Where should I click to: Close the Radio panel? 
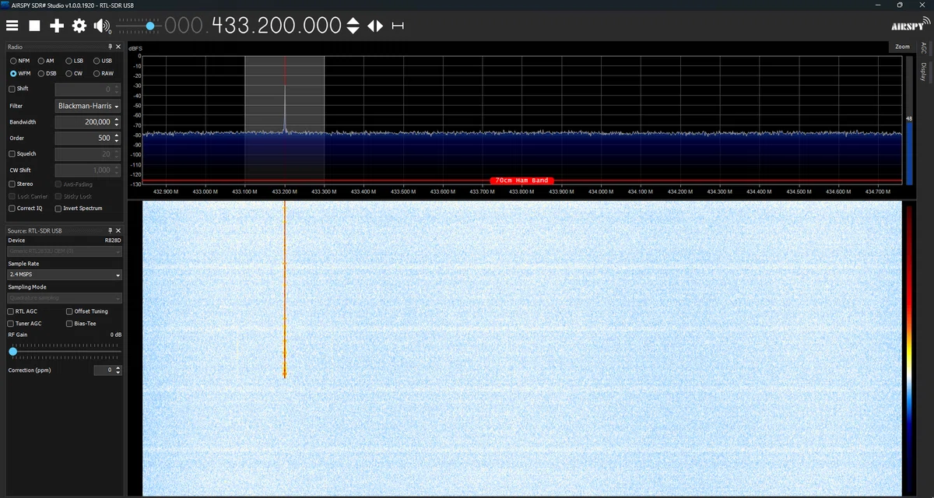[118, 47]
